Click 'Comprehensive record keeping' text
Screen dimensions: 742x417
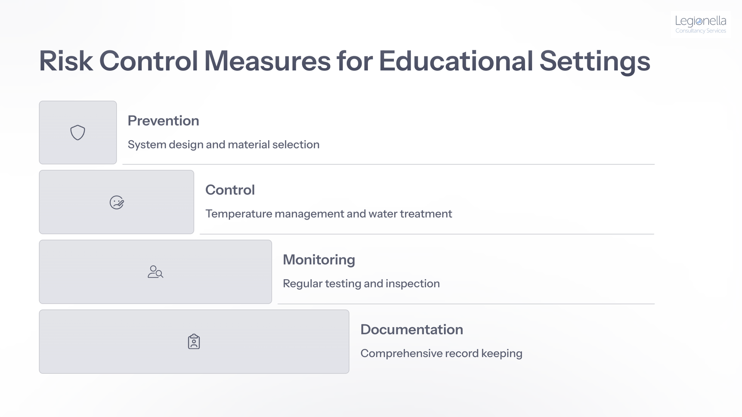(441, 353)
